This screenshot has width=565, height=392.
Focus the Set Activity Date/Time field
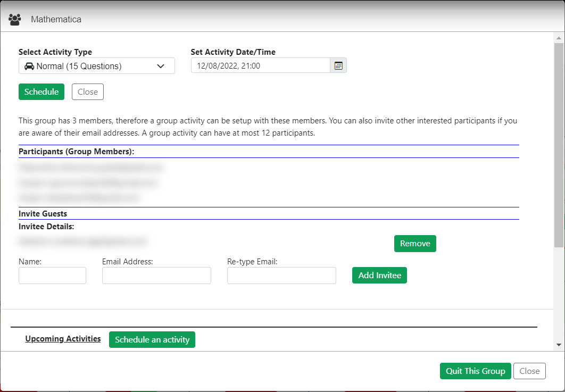click(260, 66)
